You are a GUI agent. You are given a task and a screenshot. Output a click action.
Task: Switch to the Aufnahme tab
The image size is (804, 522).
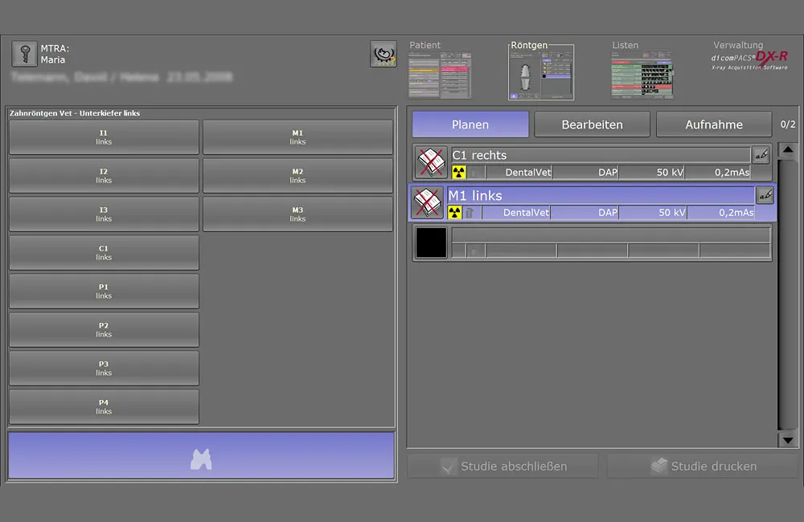(x=714, y=124)
